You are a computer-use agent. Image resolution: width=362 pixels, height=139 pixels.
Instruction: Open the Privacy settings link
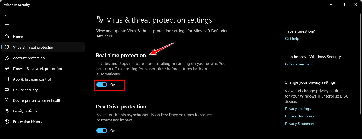pyautogui.click(x=298, y=109)
